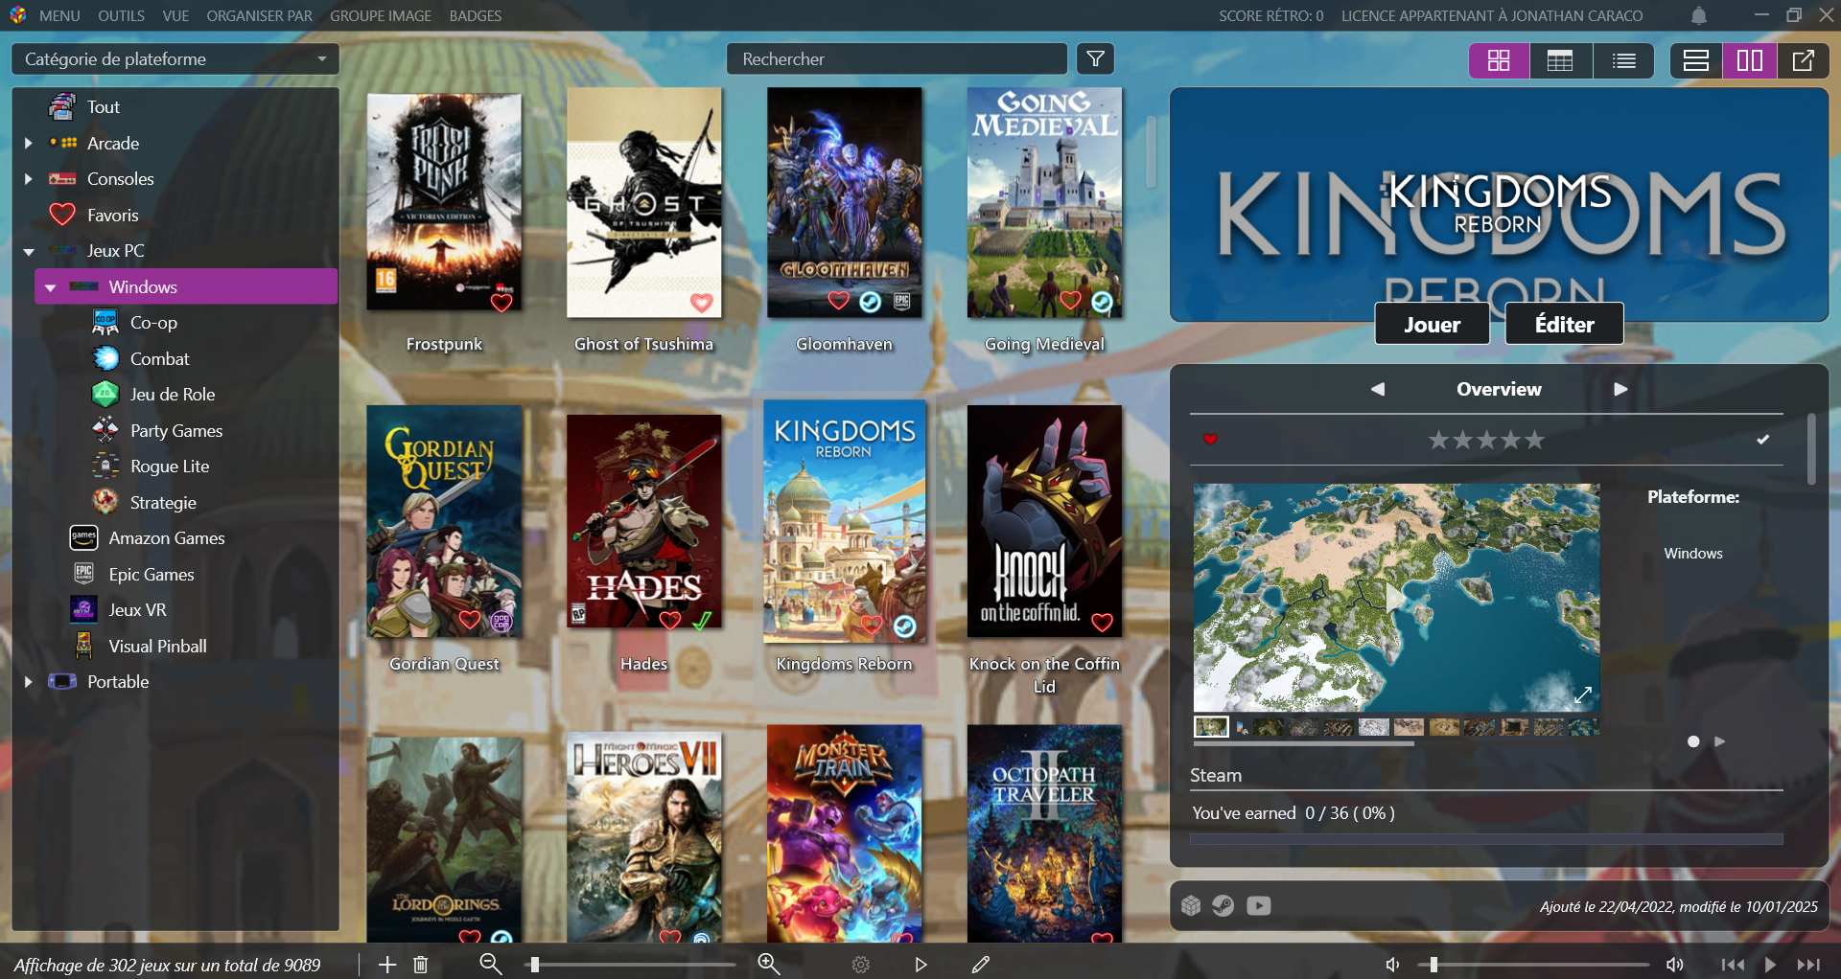Click the zoom out magnifier icon
The image size is (1841, 979).
point(491,965)
